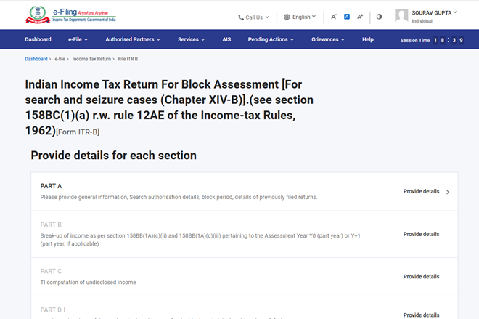Open the Services menu
This screenshot has width=479, height=319.
pyautogui.click(x=191, y=39)
